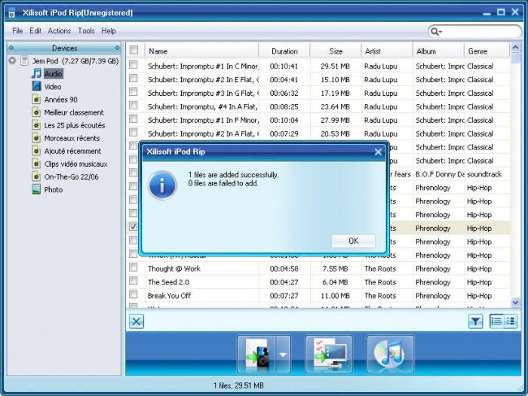Viewport: 528px width, 396px height.
Task: Sort tracks by the Duration column
Action: click(284, 51)
